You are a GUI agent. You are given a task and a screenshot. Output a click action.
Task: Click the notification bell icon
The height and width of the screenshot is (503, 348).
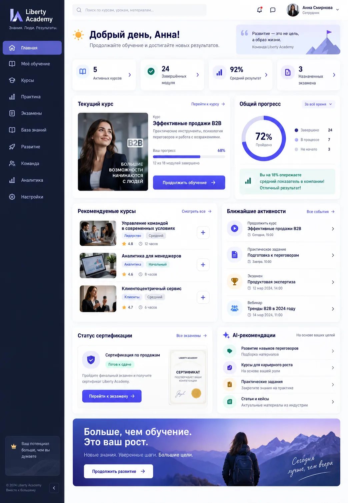point(259,10)
